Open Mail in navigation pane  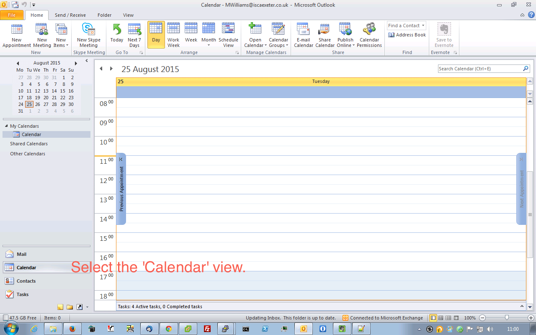click(x=46, y=254)
